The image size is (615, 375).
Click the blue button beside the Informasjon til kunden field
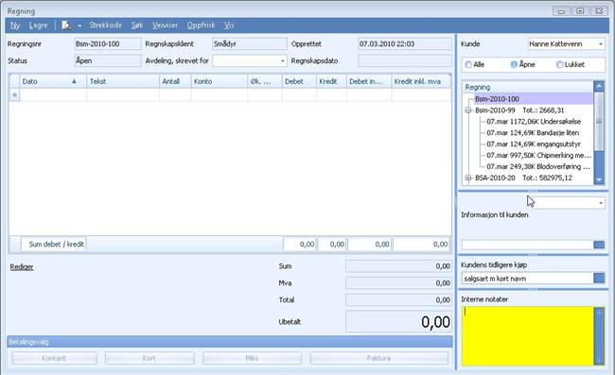click(x=599, y=245)
